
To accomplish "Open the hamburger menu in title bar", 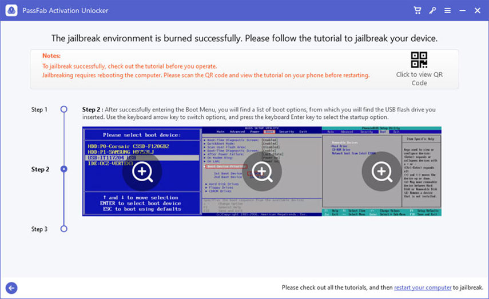I will [x=447, y=10].
